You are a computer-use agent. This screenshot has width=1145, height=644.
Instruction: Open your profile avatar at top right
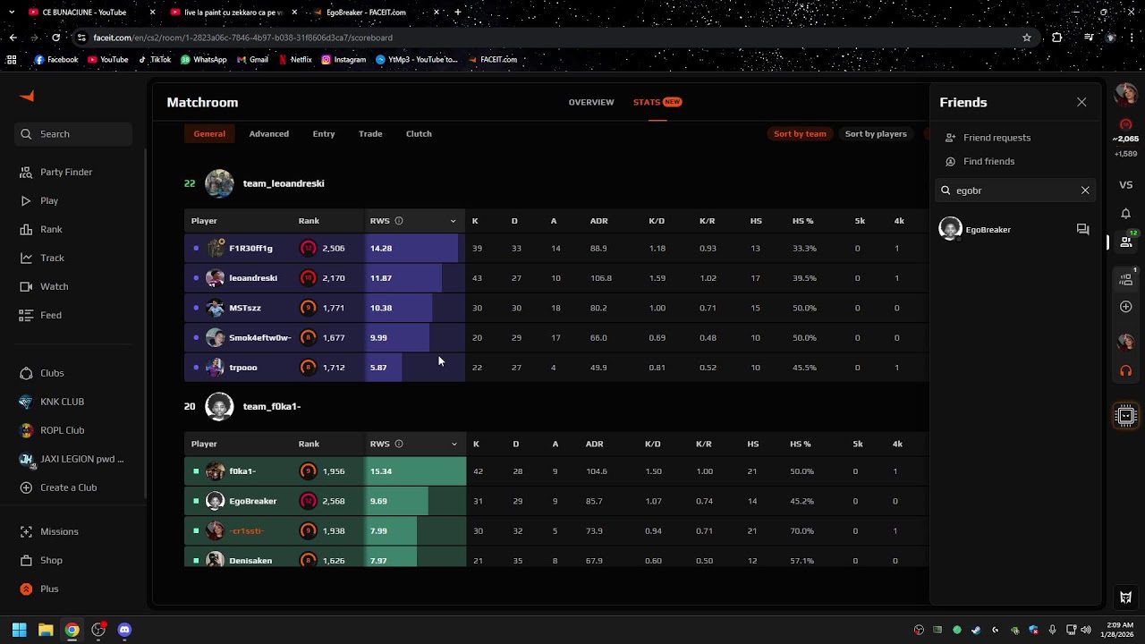coord(1125,94)
